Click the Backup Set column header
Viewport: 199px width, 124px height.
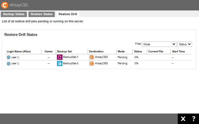64,52
